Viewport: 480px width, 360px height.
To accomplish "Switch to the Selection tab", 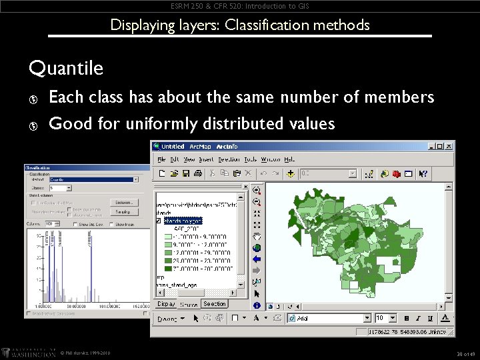I will coord(214,304).
